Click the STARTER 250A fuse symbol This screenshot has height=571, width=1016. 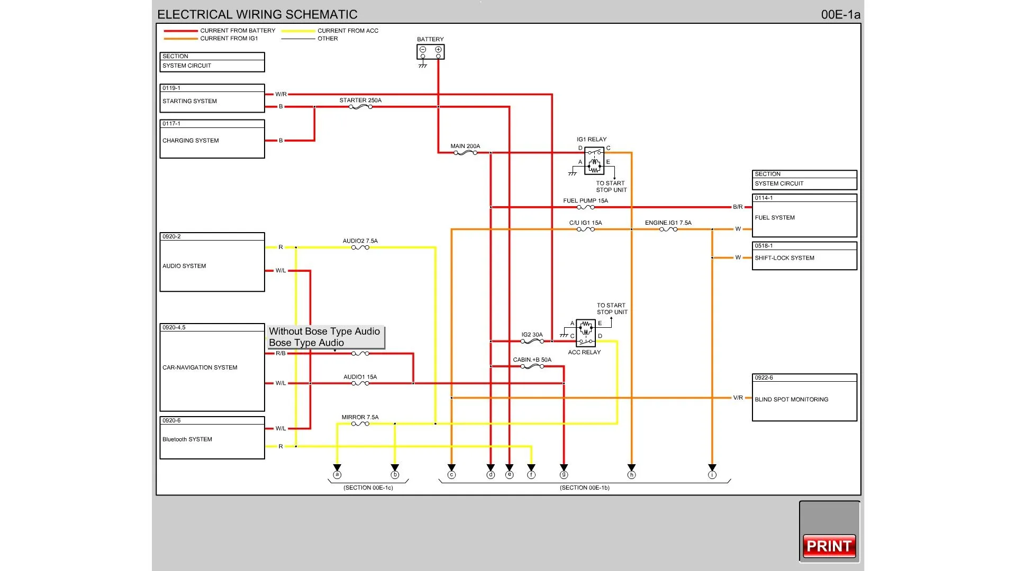(x=360, y=107)
